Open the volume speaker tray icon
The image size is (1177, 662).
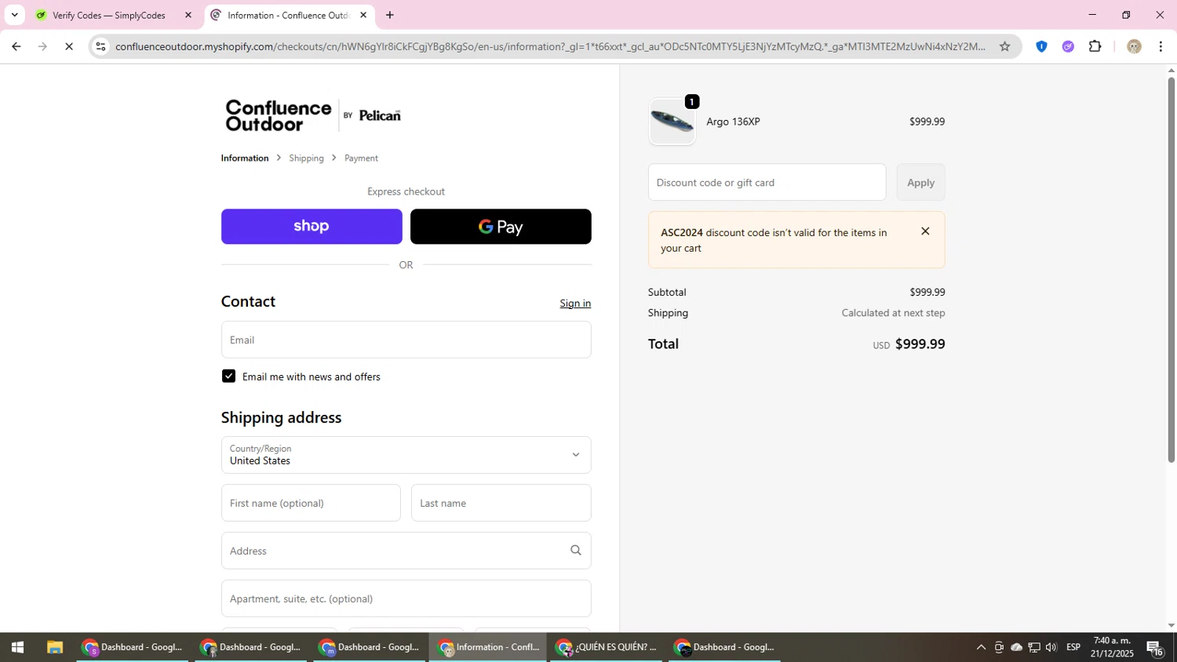pyautogui.click(x=1051, y=647)
